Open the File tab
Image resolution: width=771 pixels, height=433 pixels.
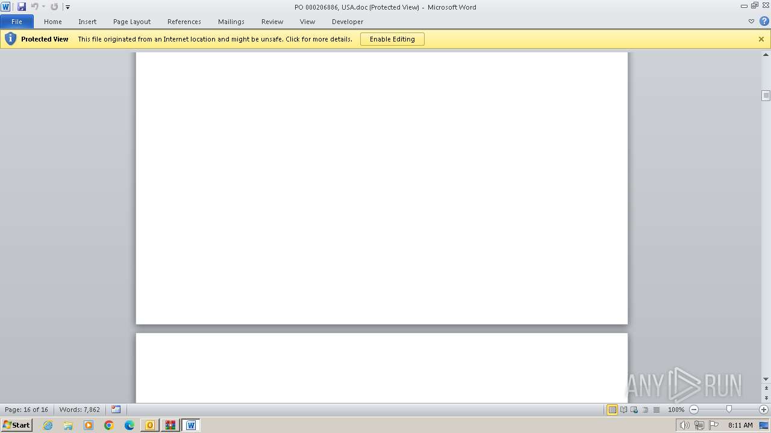click(x=17, y=22)
